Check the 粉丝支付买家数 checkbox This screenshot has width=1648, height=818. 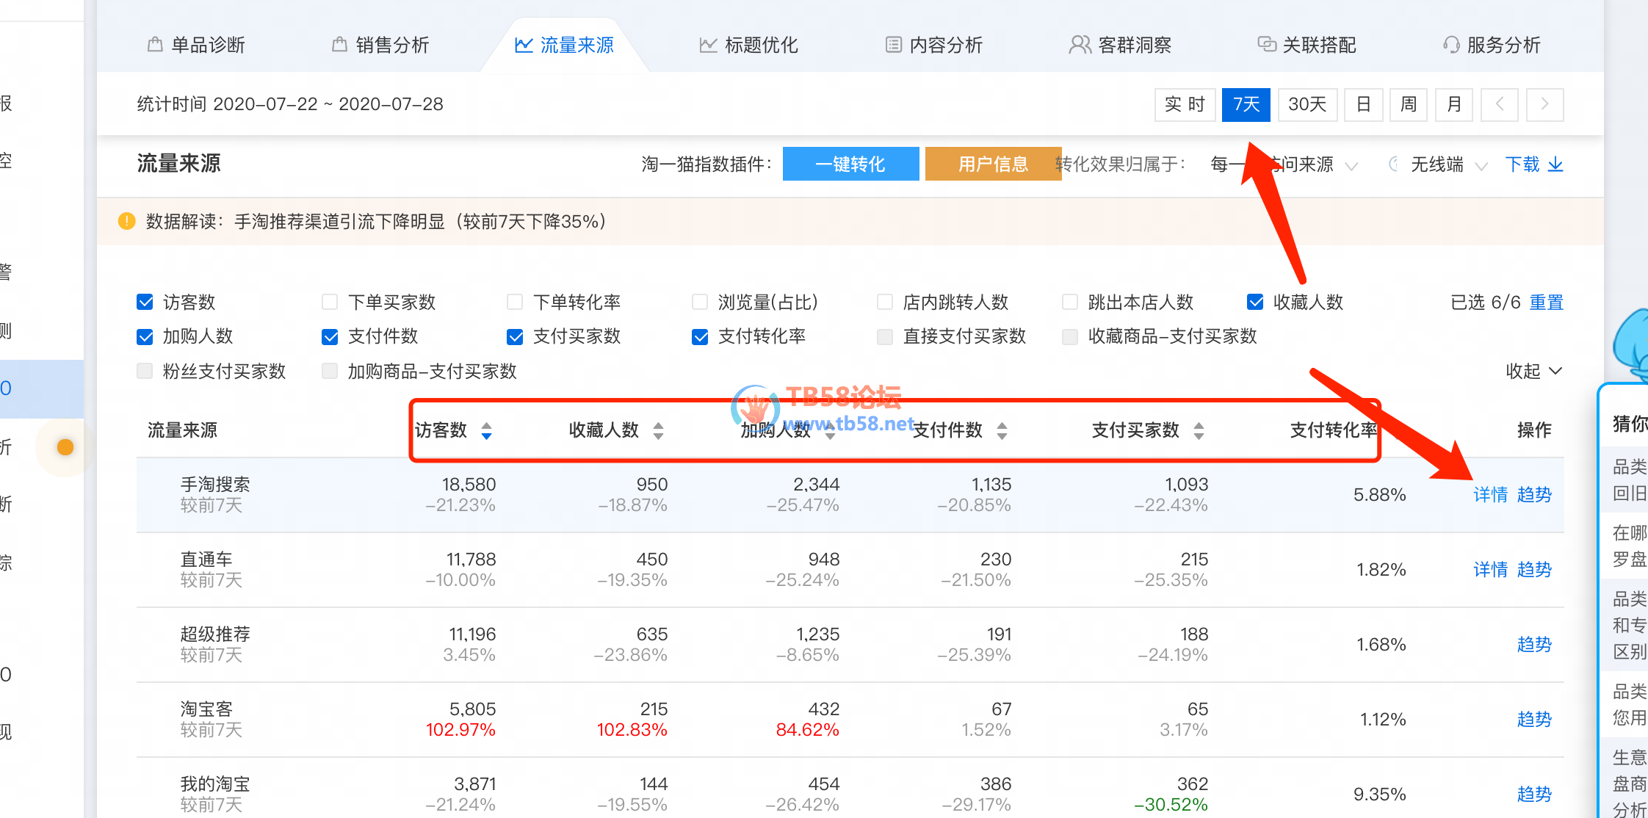click(x=145, y=371)
